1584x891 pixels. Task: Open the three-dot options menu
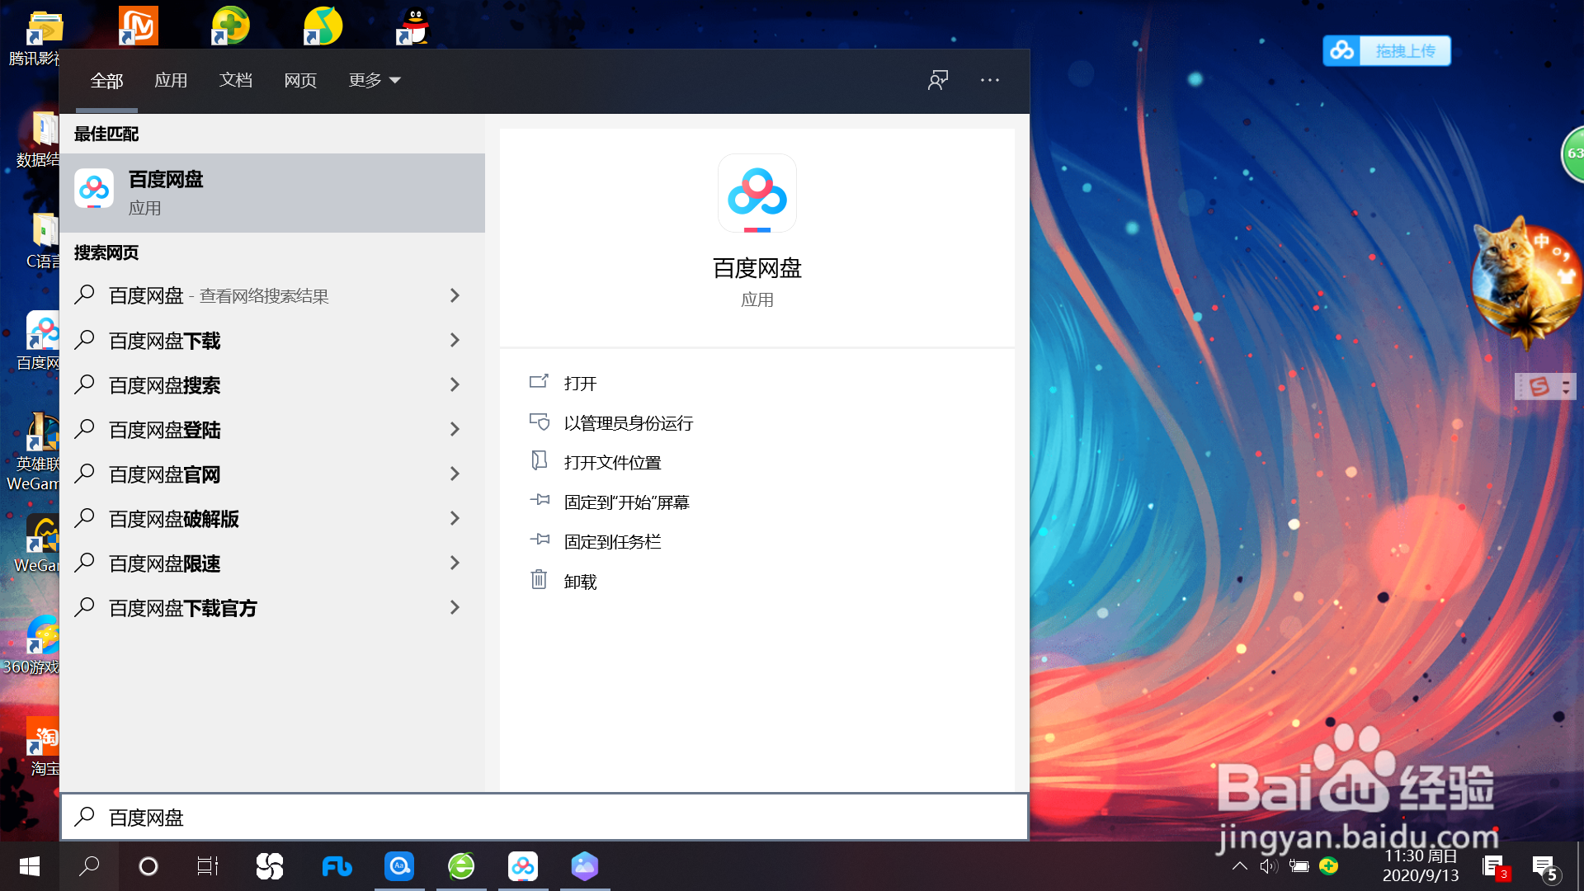pyautogui.click(x=990, y=80)
